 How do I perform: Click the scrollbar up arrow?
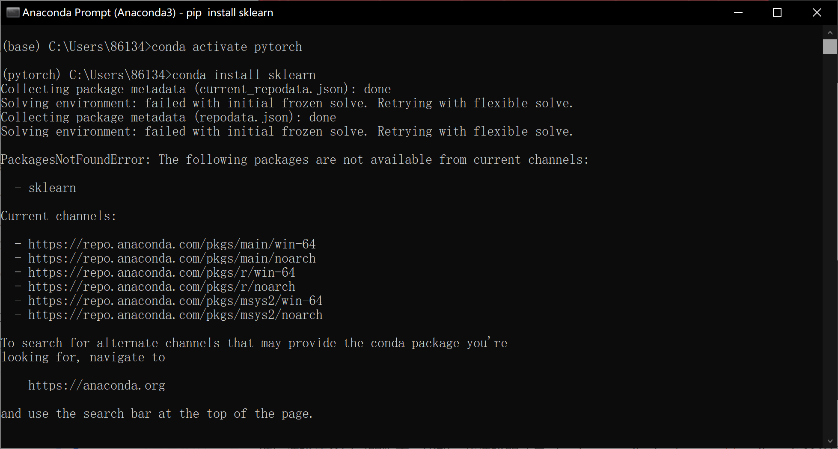pos(831,32)
